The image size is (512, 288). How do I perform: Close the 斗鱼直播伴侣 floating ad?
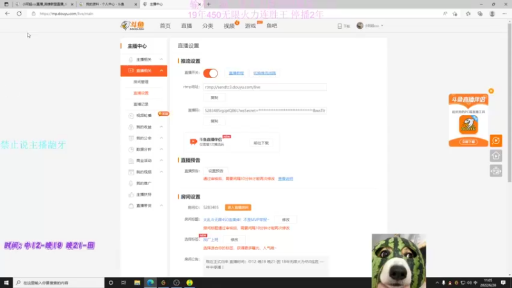click(491, 91)
